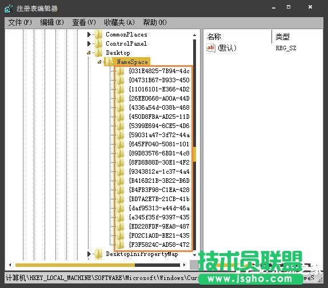The width and height of the screenshot is (328, 288).
Task: Click folder icon of {59031a47-3f72-44a
Action: [120, 135]
